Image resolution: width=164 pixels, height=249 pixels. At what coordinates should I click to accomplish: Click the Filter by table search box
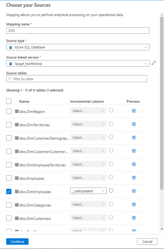tap(77, 79)
